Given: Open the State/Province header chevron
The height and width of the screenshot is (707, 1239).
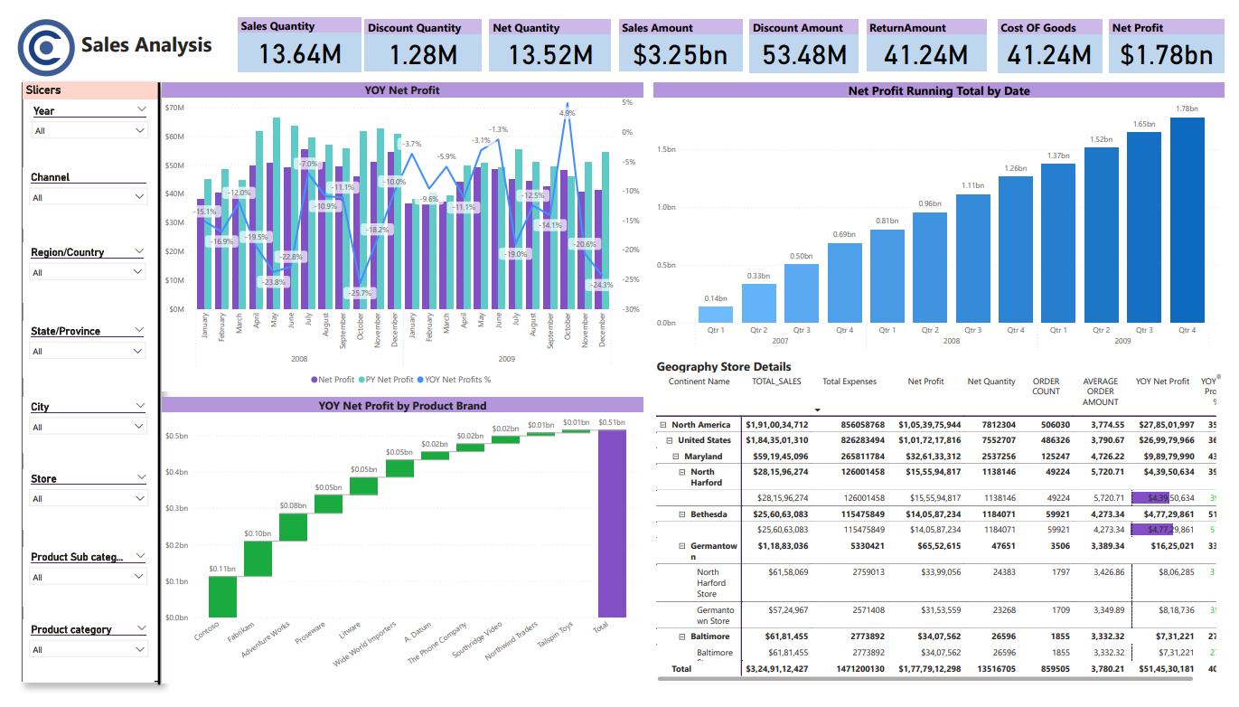Looking at the screenshot, I should click(x=139, y=330).
